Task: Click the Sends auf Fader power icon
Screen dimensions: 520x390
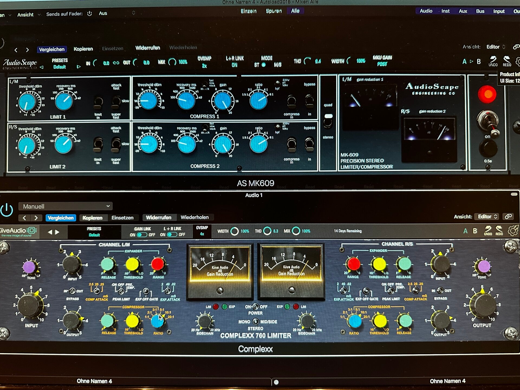Action: pos(90,14)
